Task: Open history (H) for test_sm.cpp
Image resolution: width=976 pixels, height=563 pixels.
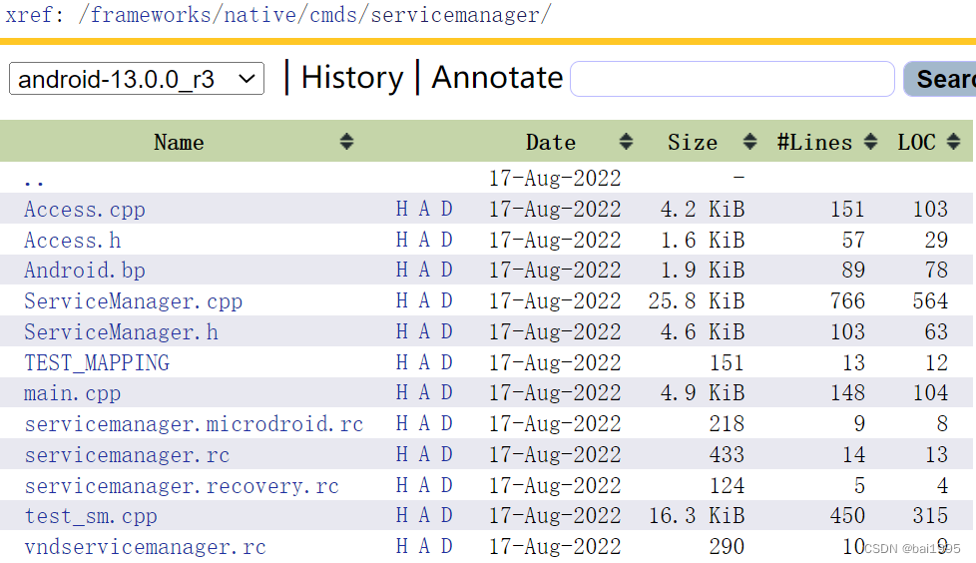Action: pos(402,516)
